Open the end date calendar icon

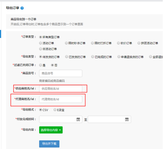(x=127, y=119)
